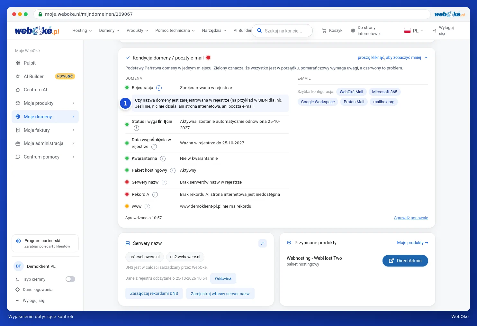
Task: Click the DirectAdmin button
Action: point(405,261)
